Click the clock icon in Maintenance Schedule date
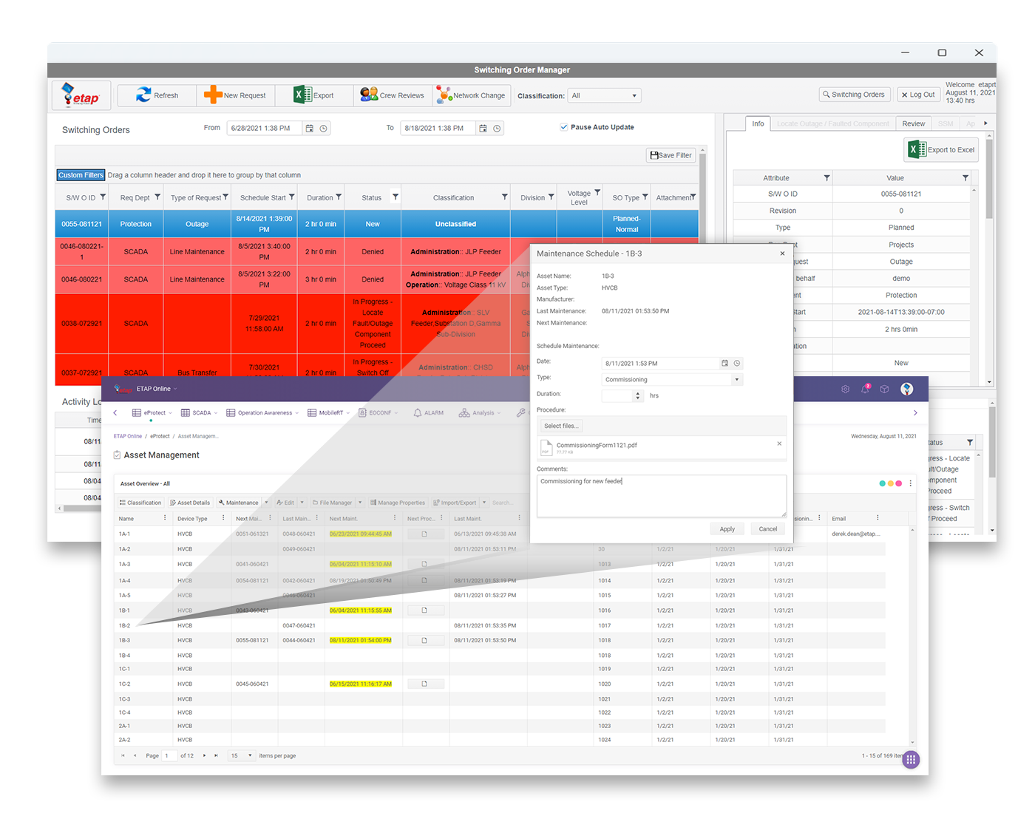 pyautogui.click(x=737, y=364)
